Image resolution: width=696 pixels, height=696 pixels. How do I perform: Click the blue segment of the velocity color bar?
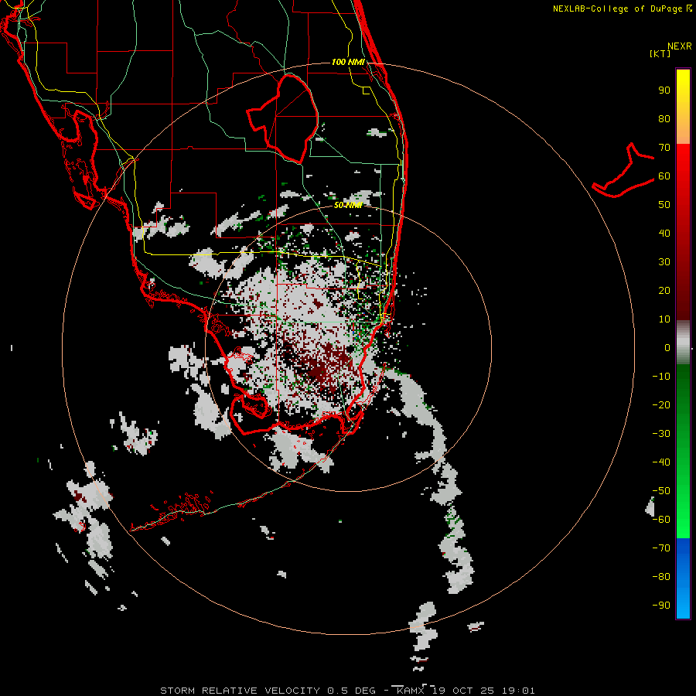pyautogui.click(x=683, y=578)
